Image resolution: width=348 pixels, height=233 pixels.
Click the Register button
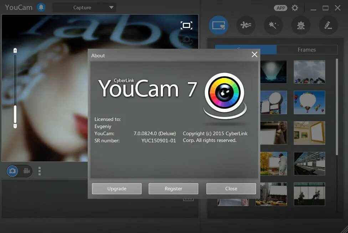pos(173,189)
